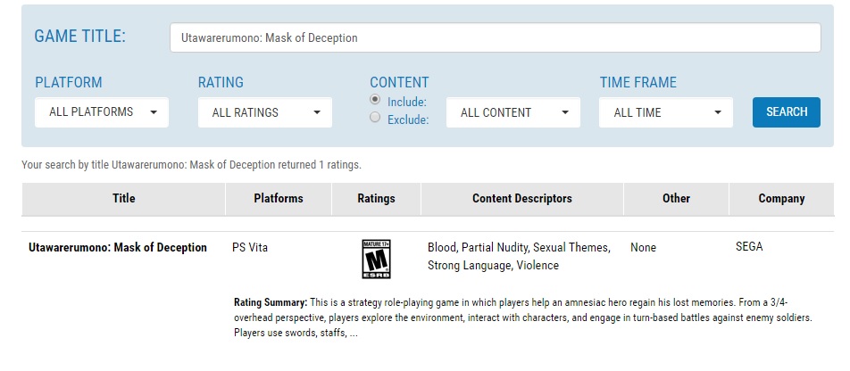Click the Platforms column header
The height and width of the screenshot is (371, 850).
pos(279,199)
